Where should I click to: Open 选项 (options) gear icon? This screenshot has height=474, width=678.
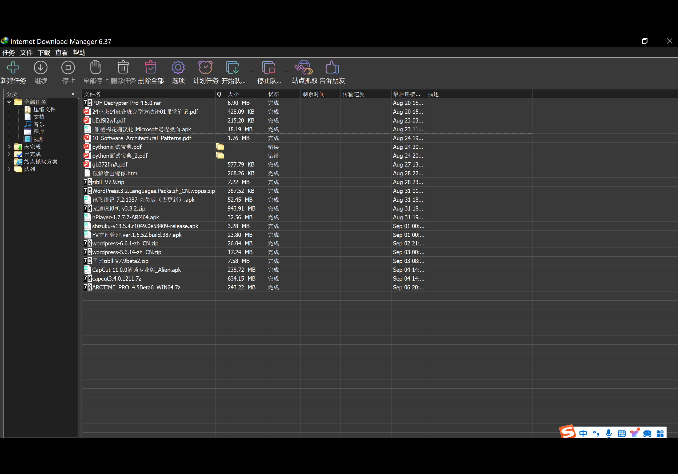[178, 68]
